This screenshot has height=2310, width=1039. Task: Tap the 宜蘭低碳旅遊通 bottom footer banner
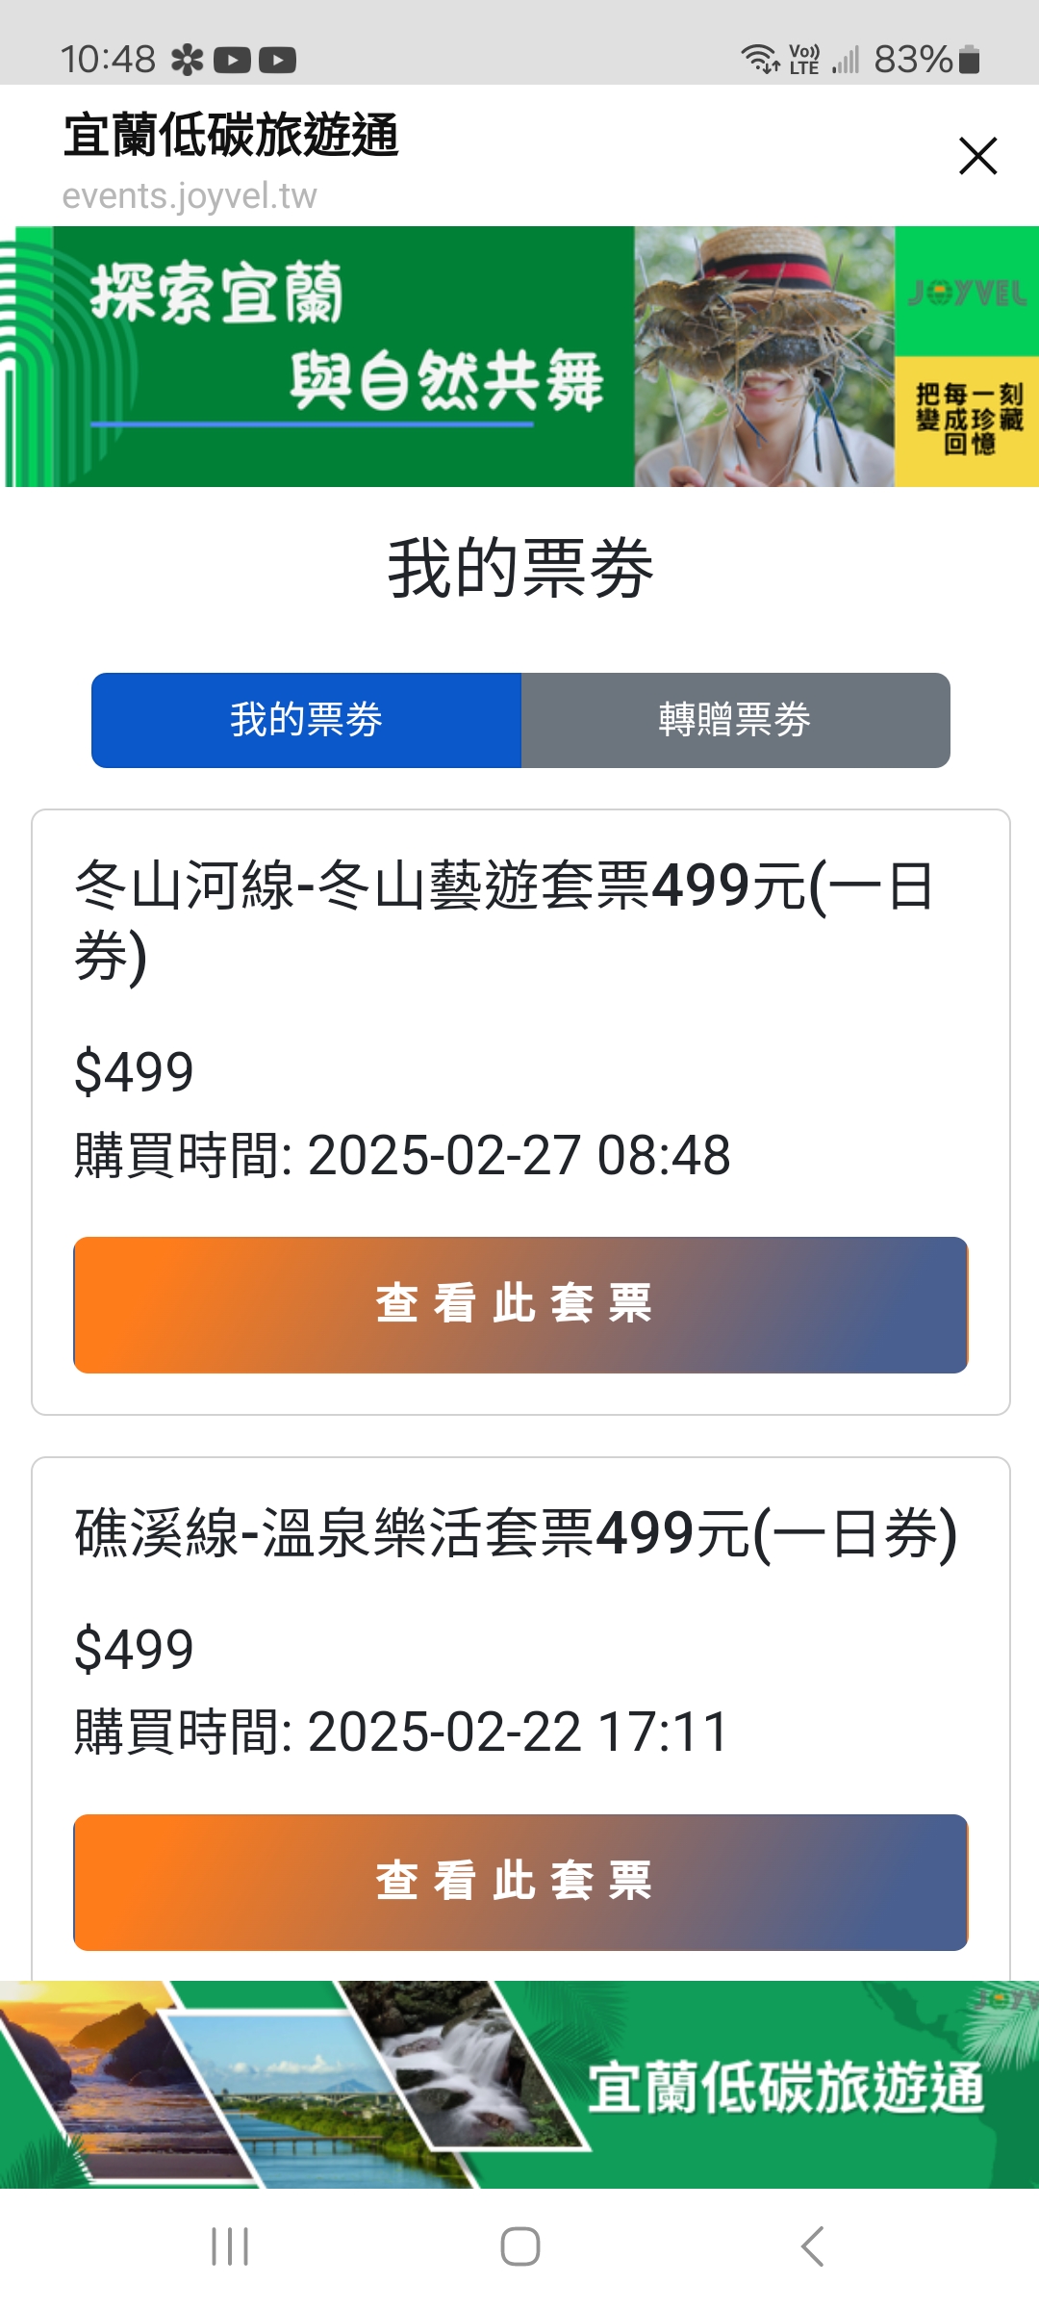(519, 2084)
